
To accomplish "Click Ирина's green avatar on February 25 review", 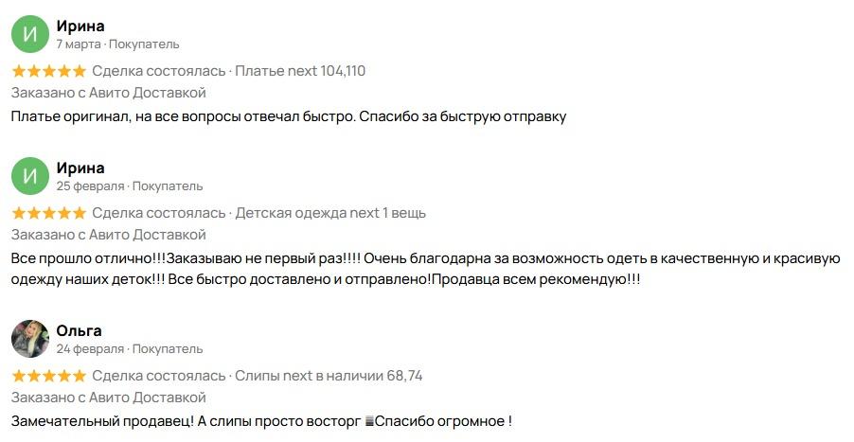I will coord(30,176).
